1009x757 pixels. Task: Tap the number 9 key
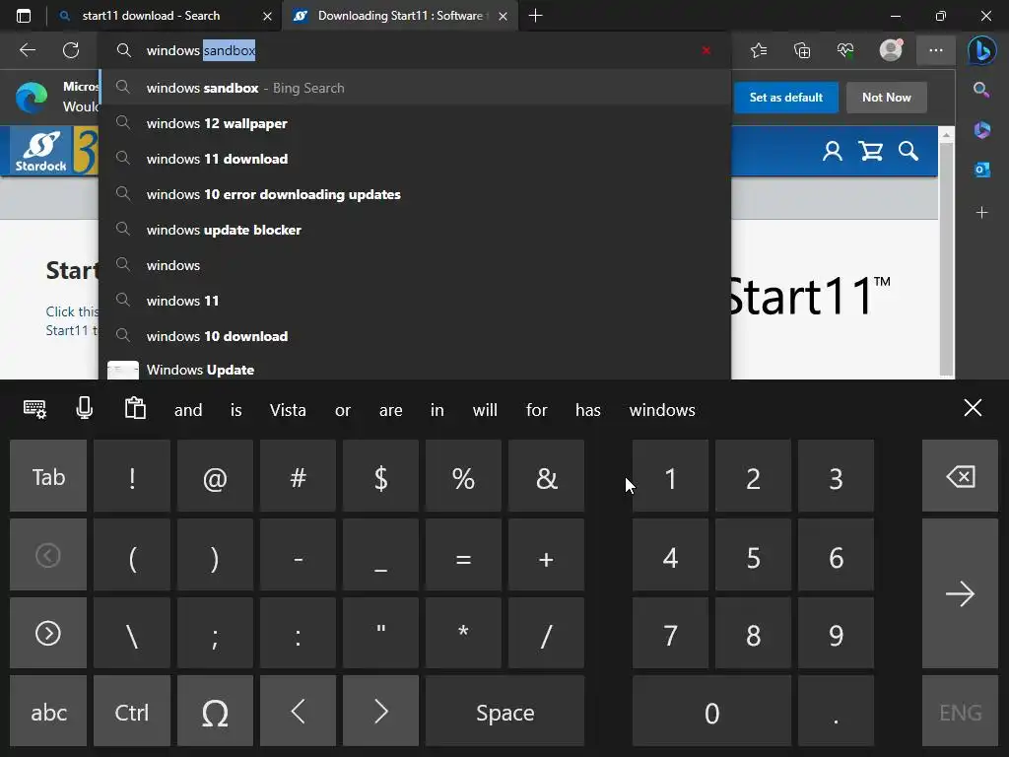pyautogui.click(x=836, y=633)
